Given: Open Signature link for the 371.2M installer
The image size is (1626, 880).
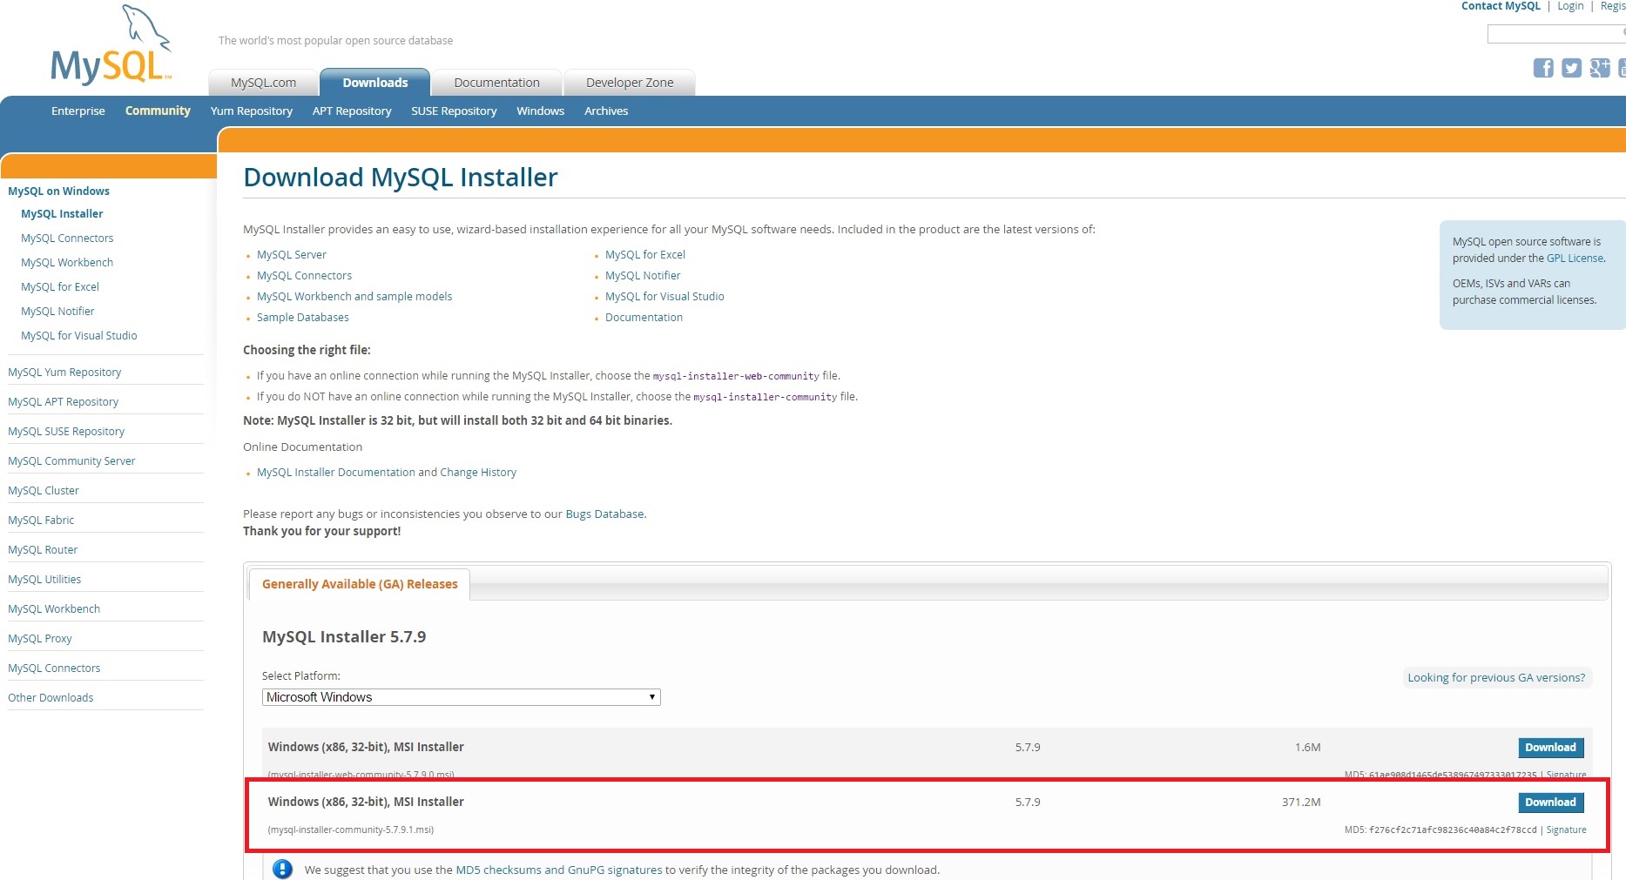Looking at the screenshot, I should (1566, 830).
